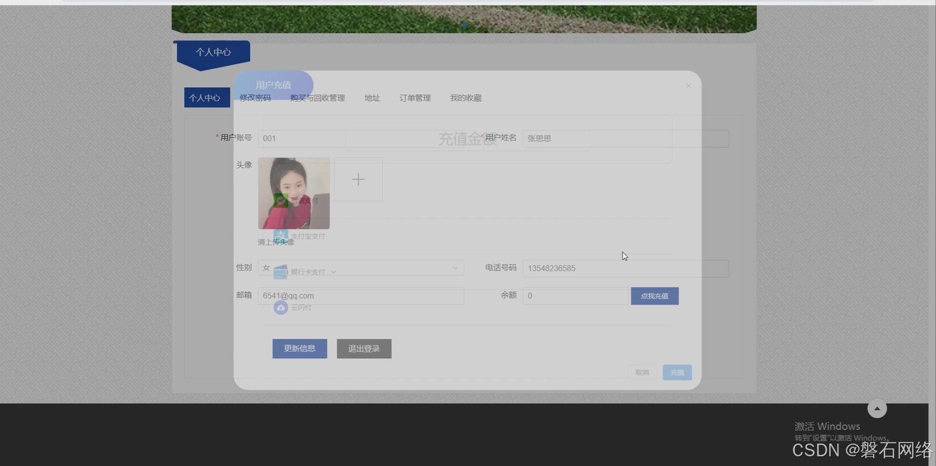Go to 订单管理 tab
Image resolution: width=936 pixels, height=466 pixels.
[x=415, y=98]
